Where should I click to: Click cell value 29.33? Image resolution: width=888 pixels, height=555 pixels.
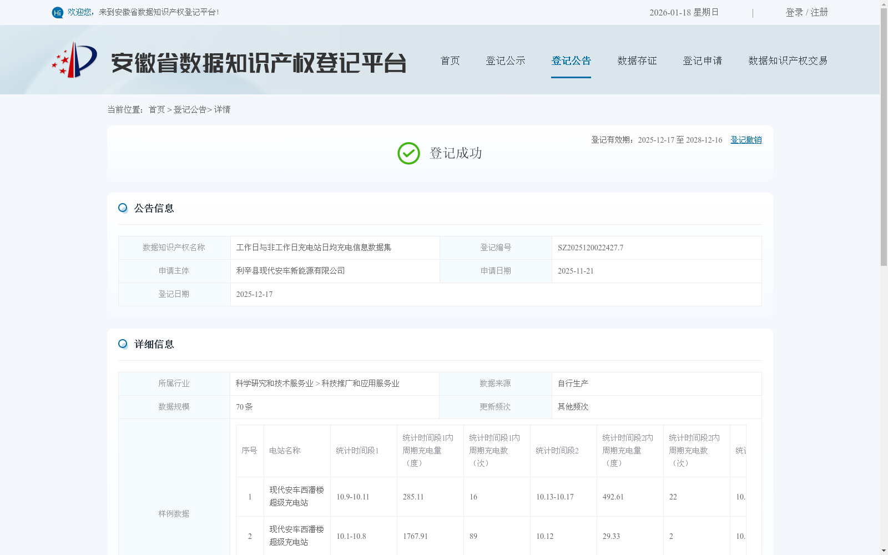pos(611,536)
